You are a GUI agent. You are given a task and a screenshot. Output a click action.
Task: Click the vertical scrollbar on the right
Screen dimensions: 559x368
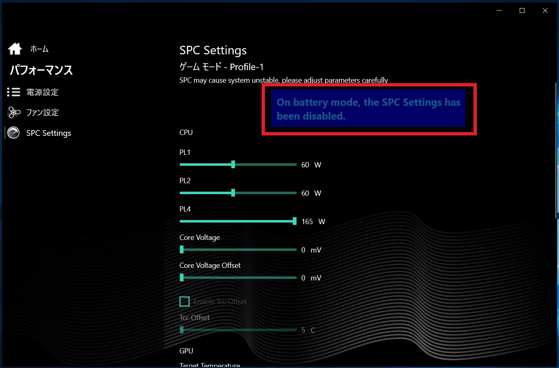557,150
